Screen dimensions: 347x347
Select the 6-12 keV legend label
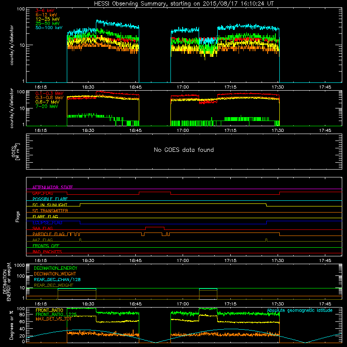click(46, 15)
